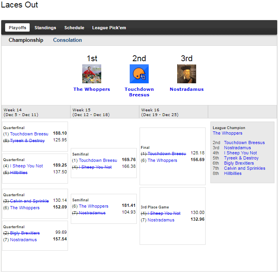This screenshot has height=272, width=278.
Task: Click the Nostradamus 3rd place portrait avatar
Action: point(187,74)
